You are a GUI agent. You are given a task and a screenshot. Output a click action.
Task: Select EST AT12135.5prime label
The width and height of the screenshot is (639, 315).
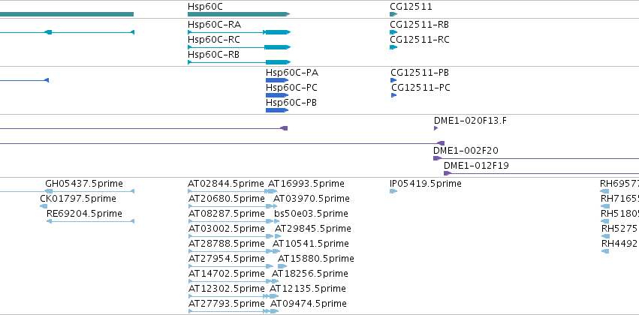pyautogui.click(x=308, y=289)
